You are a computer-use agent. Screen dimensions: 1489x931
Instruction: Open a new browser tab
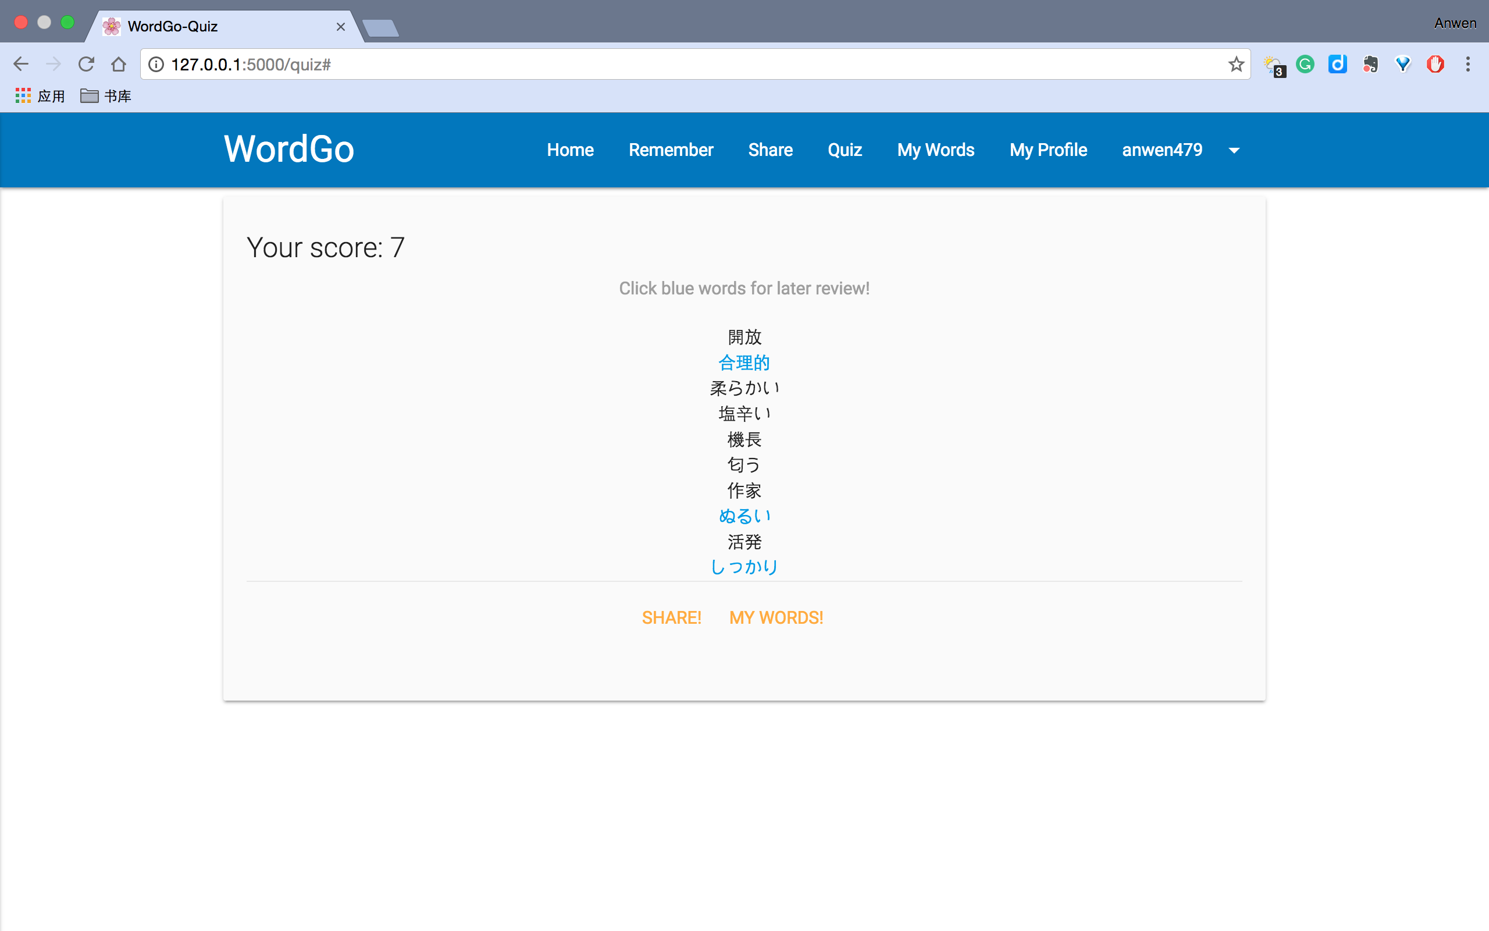[381, 29]
